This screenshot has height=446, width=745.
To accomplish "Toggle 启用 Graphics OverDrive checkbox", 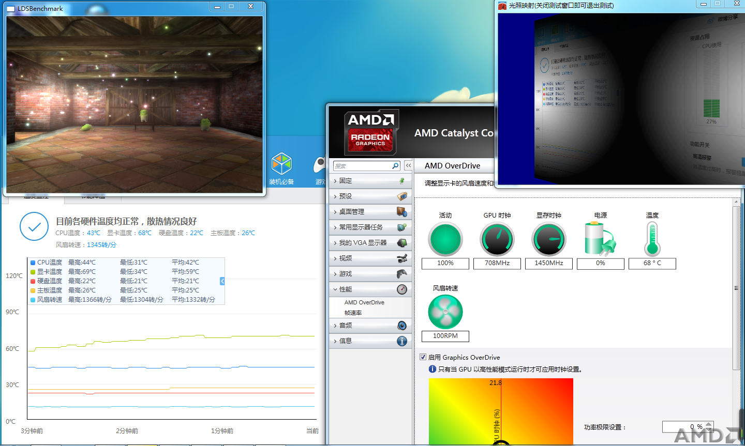I will pyautogui.click(x=423, y=357).
